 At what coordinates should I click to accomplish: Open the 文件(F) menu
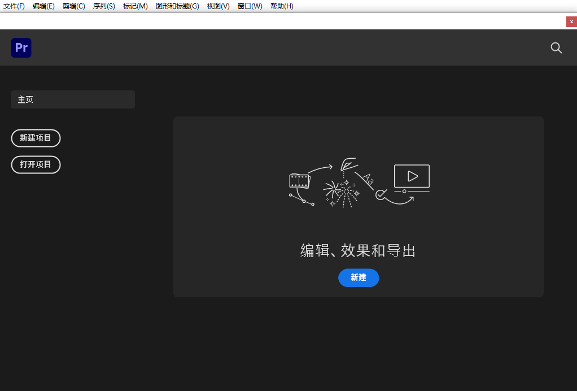[x=14, y=6]
